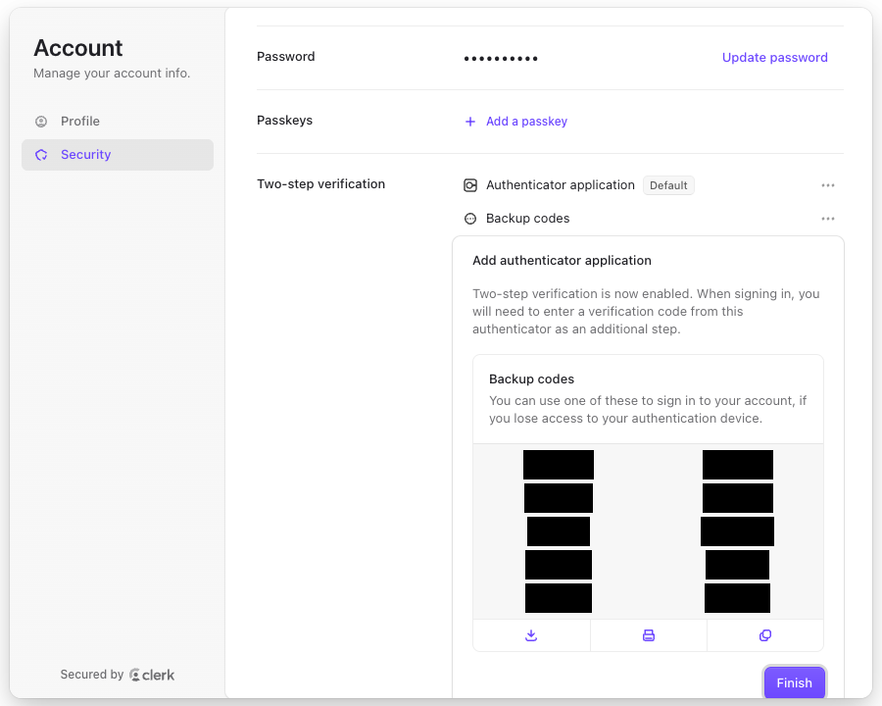Select the Security tab in the sidebar
Screen dimensions: 882x706
coord(117,154)
